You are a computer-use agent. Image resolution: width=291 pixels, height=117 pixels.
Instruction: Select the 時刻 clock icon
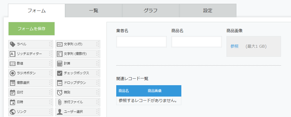60,93
